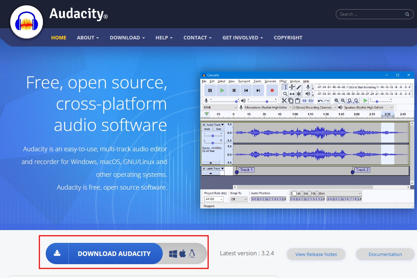Click the Audacity headphones logo
The image size is (417, 278).
point(27,22)
